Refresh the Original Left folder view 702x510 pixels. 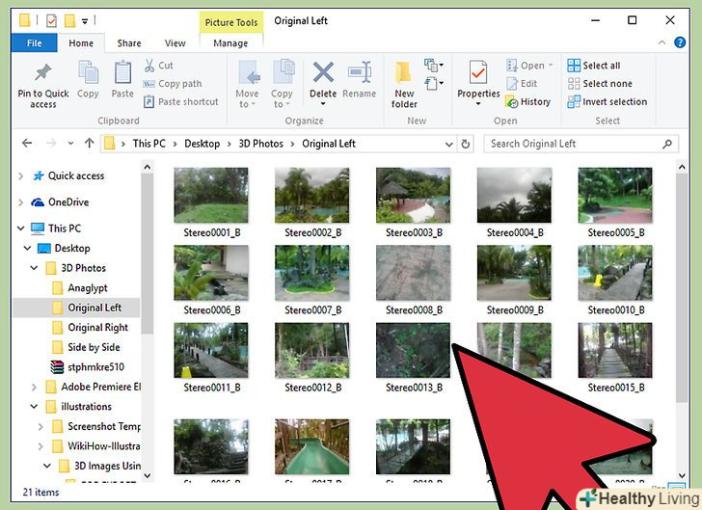(467, 144)
